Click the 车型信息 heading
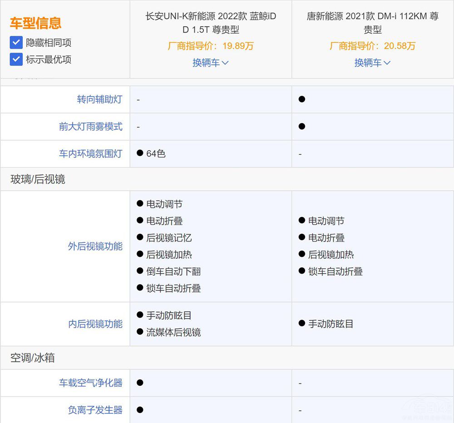This screenshot has height=423, width=454. click(35, 23)
